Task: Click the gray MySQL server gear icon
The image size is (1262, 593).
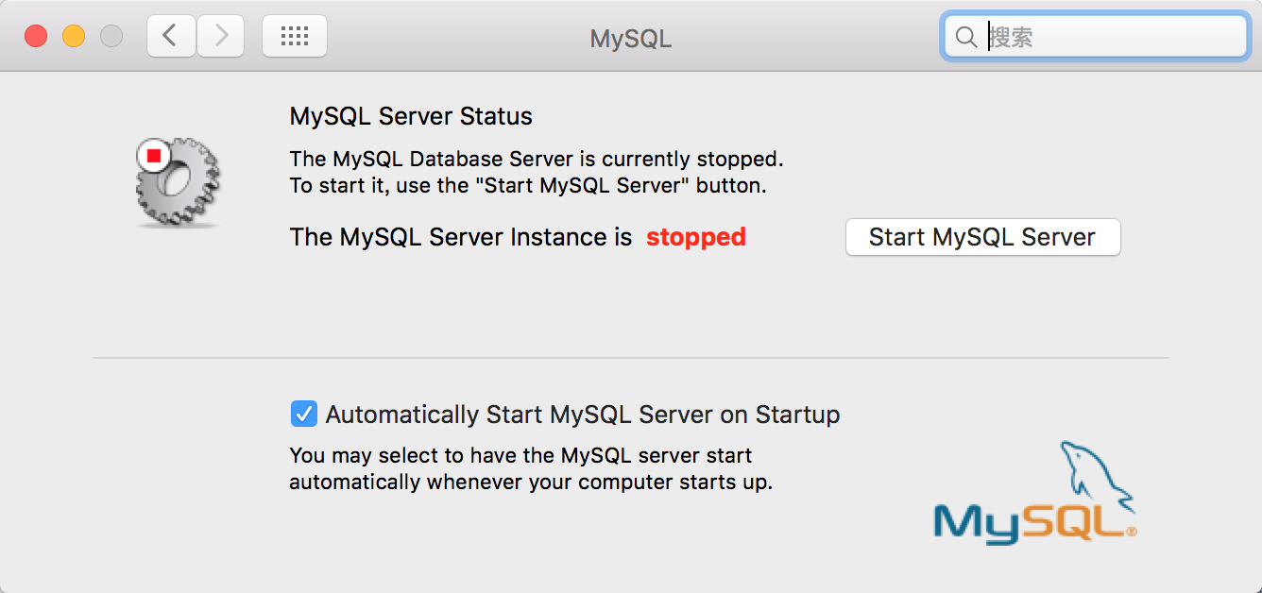Action: (179, 183)
